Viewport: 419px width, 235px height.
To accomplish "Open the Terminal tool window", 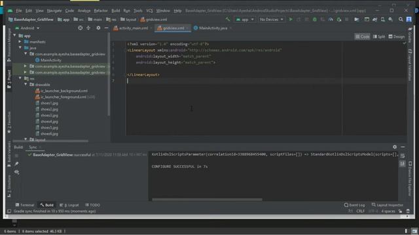I will point(25,205).
